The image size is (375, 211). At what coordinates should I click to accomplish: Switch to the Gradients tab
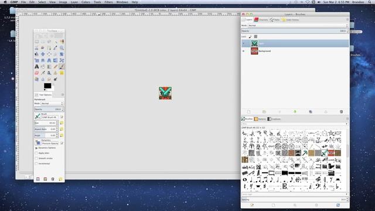274,119
